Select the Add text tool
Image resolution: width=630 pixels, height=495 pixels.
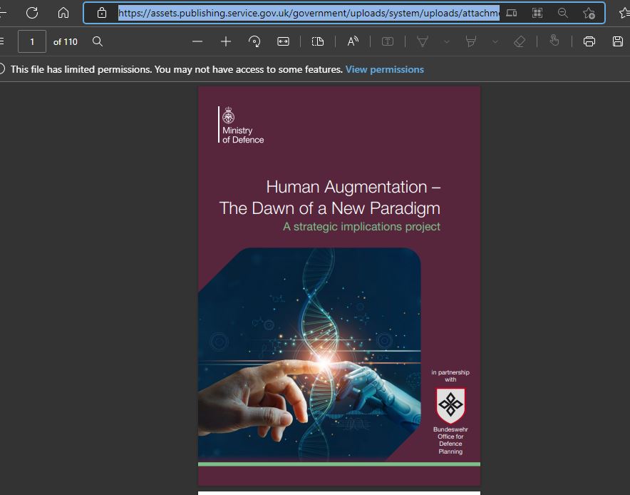388,41
